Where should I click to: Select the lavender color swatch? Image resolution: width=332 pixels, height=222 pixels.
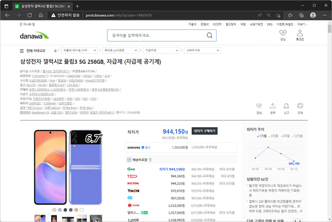click(x=60, y=210)
